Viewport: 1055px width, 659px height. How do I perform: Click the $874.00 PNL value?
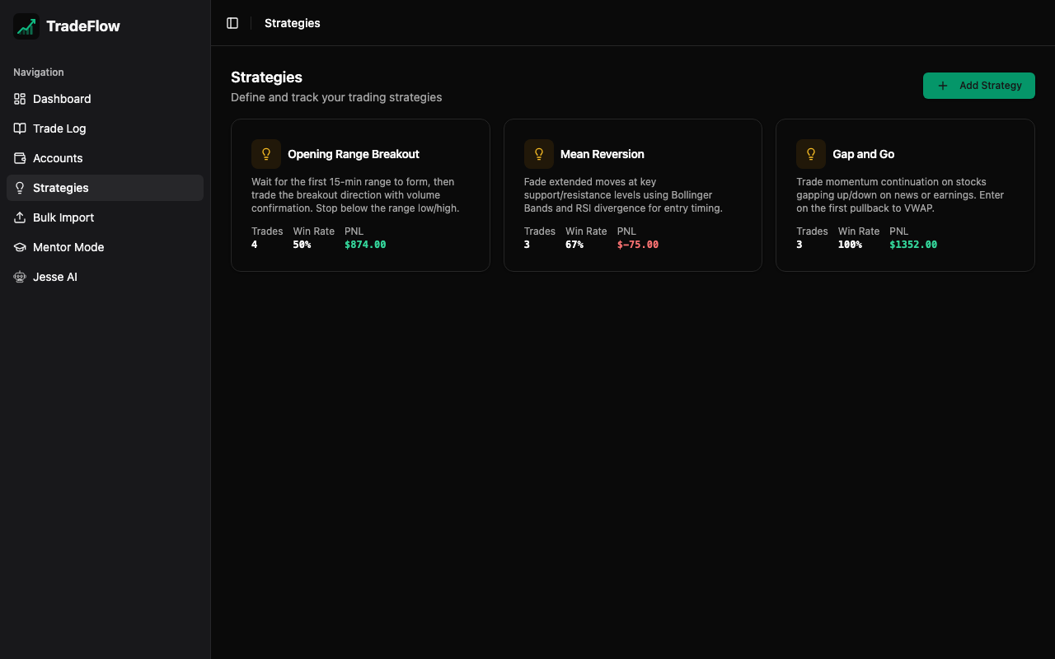pyautogui.click(x=365, y=245)
